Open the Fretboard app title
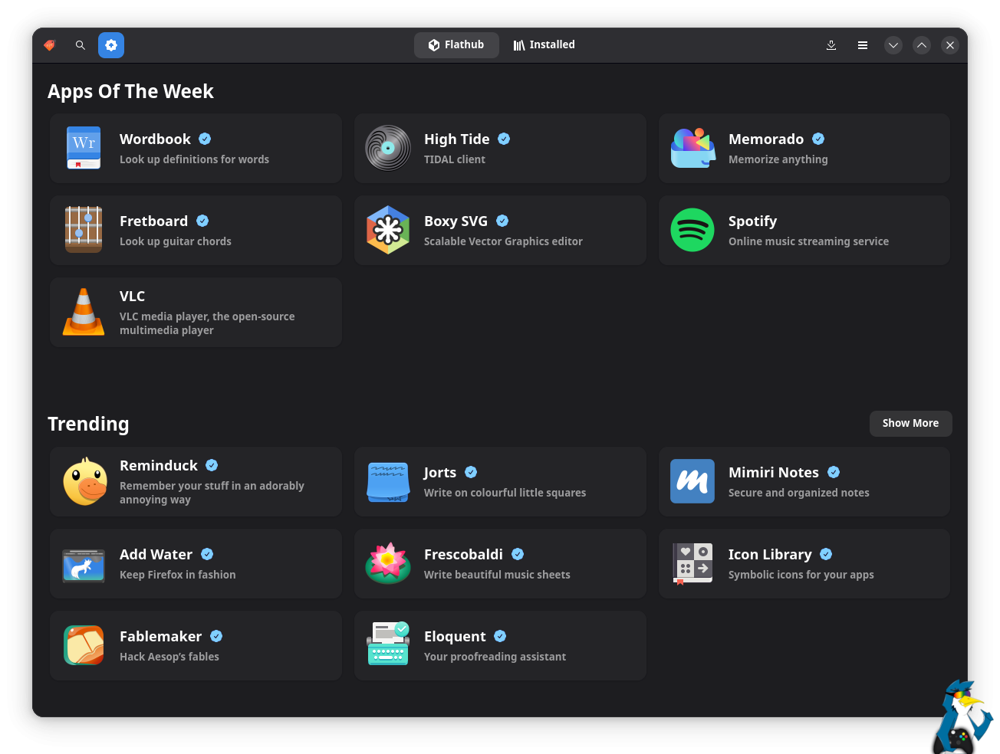 pos(153,221)
